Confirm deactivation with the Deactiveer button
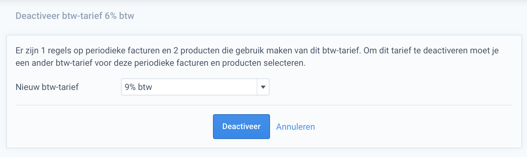 click(241, 127)
